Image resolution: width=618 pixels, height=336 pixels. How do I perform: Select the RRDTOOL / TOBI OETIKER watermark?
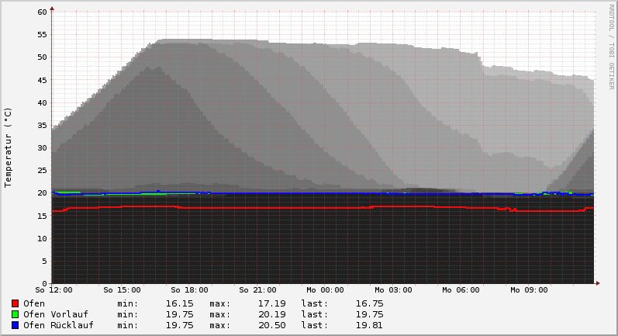[611, 47]
